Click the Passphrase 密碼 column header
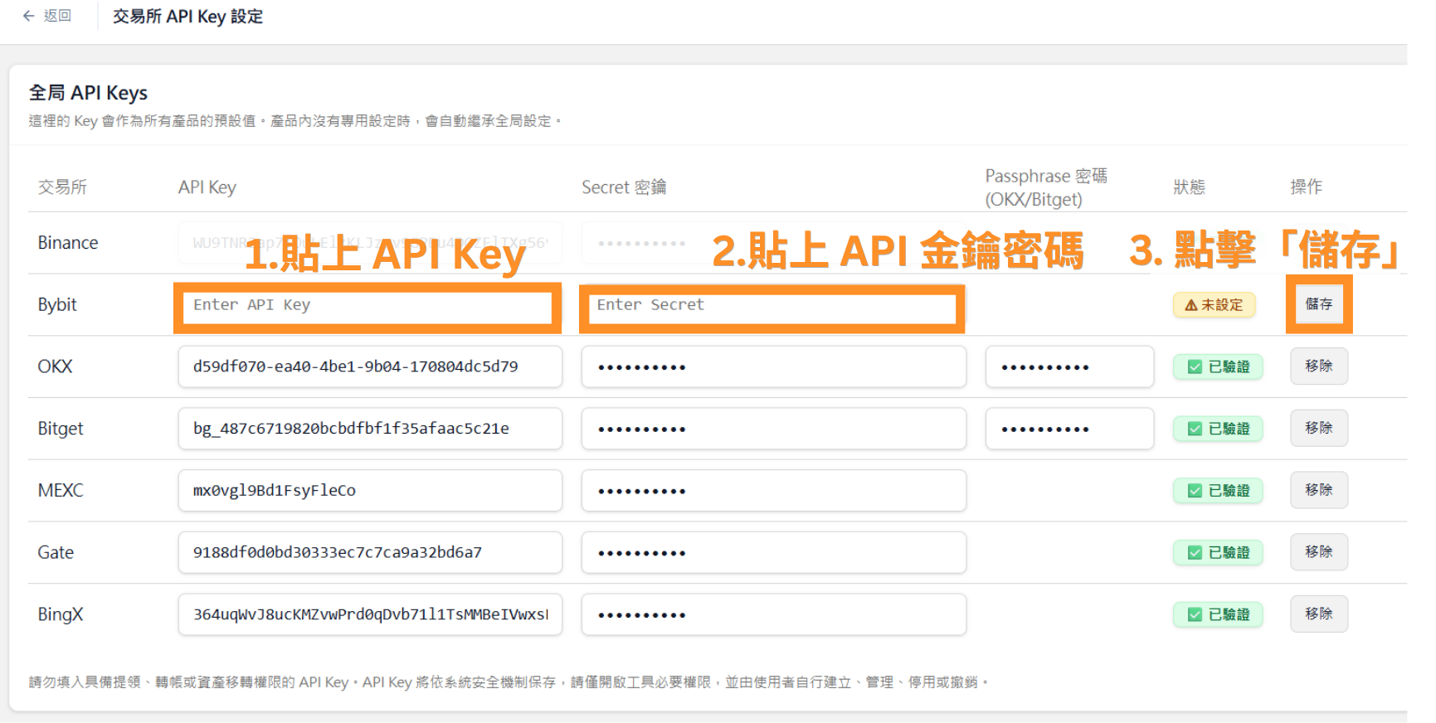This screenshot has width=1436, height=723. 1046,187
